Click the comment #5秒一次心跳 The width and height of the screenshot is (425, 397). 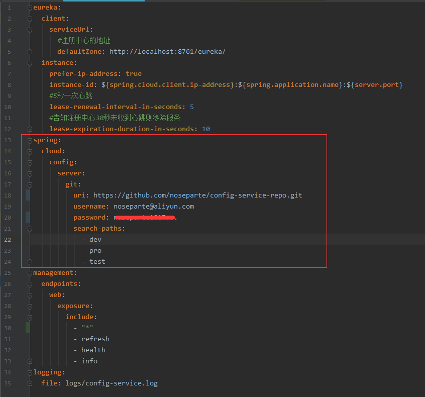click(x=71, y=95)
